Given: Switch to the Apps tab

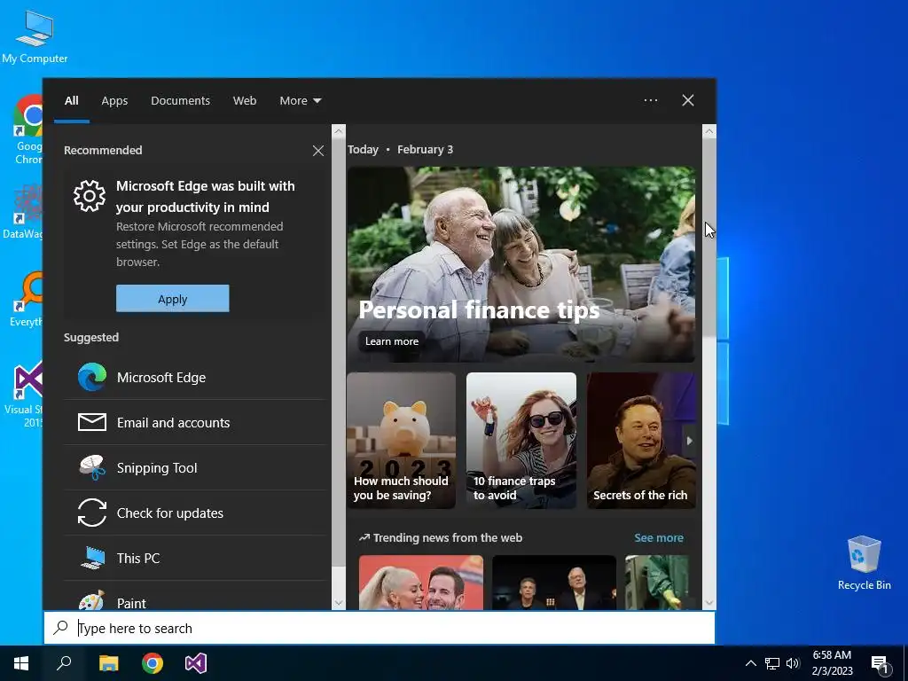Looking at the screenshot, I should click(x=114, y=101).
